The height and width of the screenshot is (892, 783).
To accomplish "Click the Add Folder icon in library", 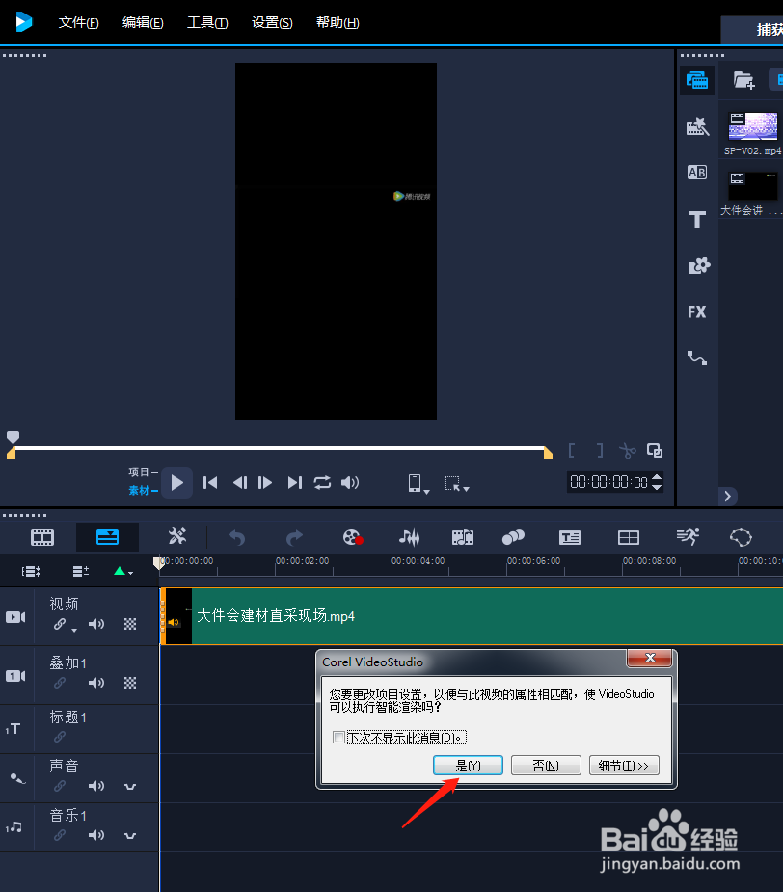I will pos(743,79).
